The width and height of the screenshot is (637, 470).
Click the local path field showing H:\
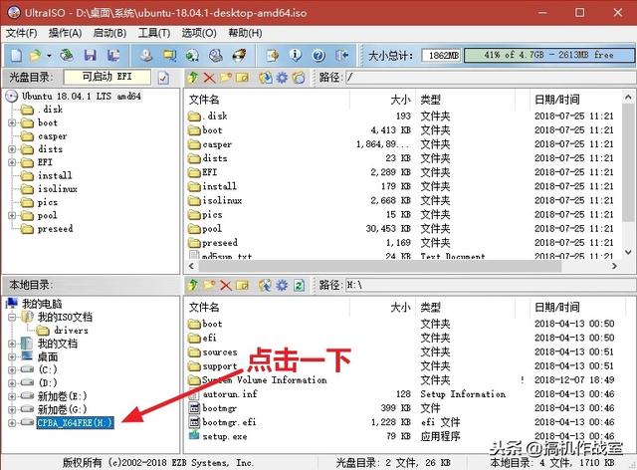pyautogui.click(x=491, y=285)
